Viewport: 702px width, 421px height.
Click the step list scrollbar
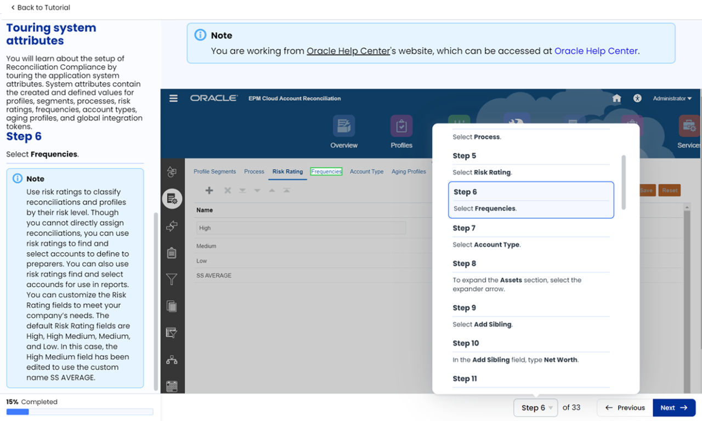click(x=623, y=182)
